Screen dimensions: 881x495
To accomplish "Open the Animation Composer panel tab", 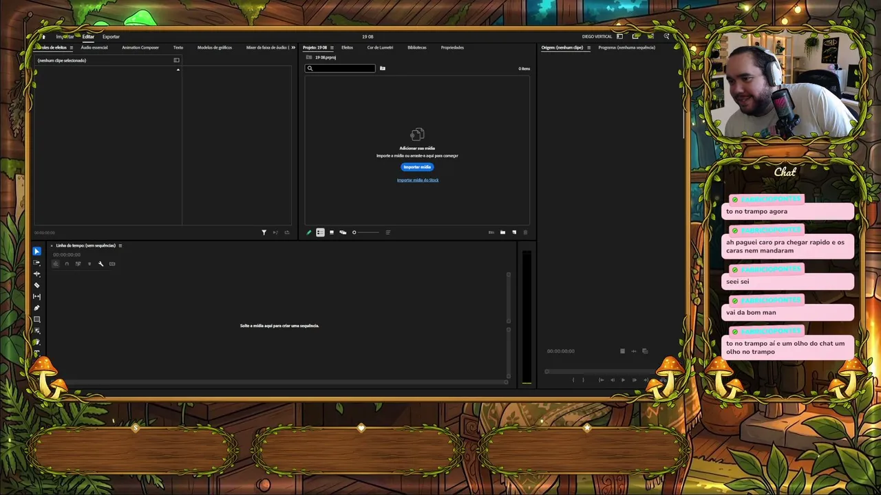I will 140,47.
